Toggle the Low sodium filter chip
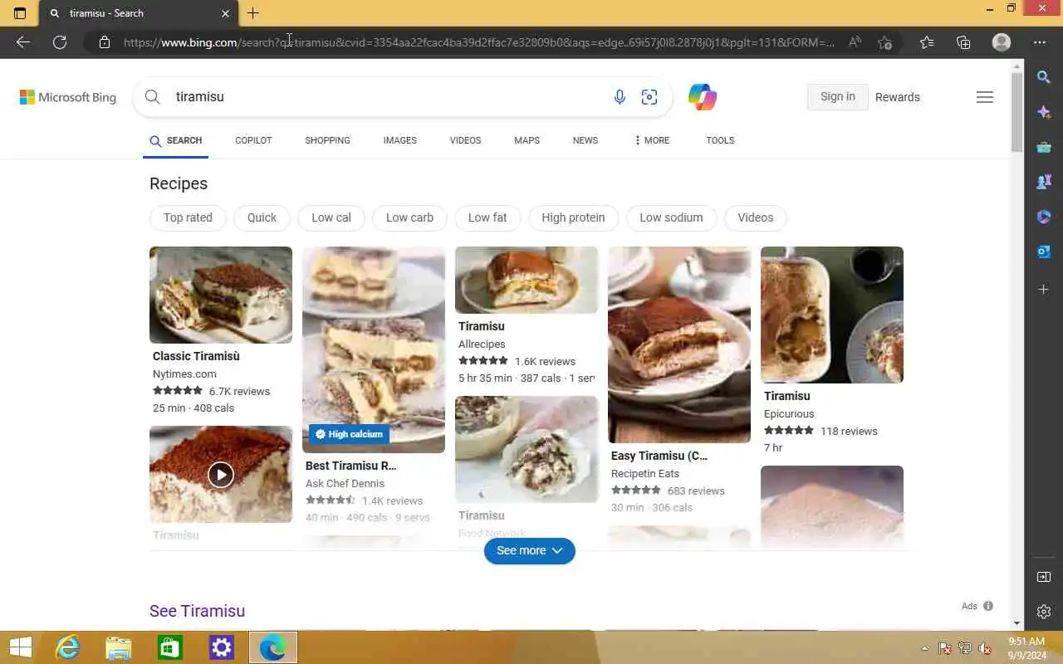This screenshot has width=1063, height=664. (671, 217)
